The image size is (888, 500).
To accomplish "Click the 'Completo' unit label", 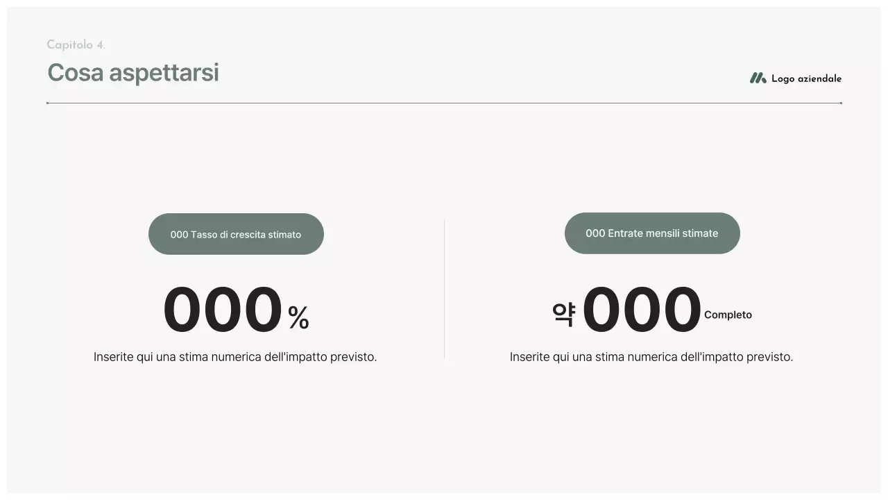I will click(728, 315).
